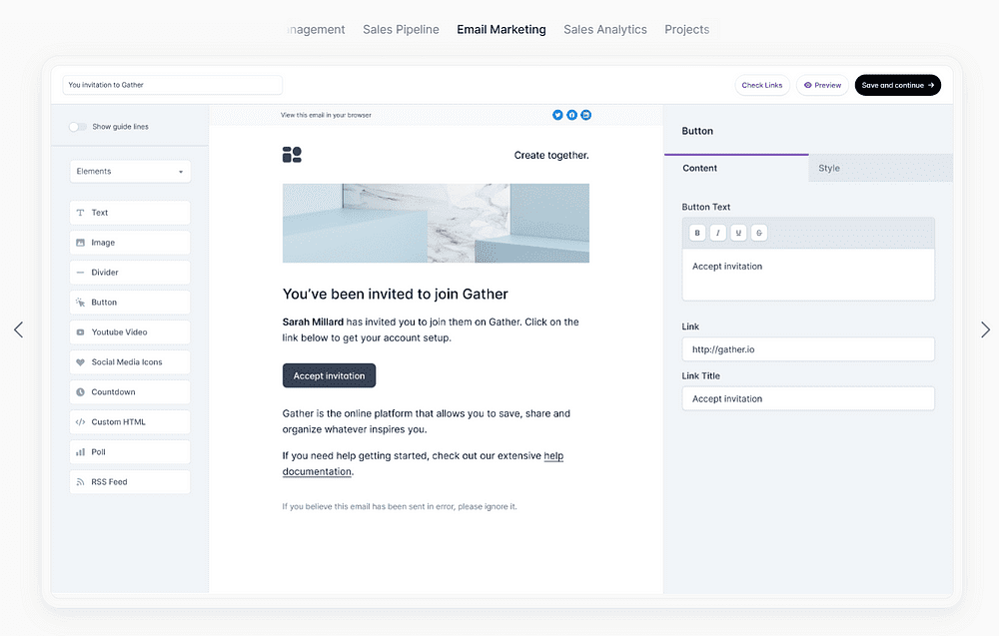Screen dimensions: 999x636
Task: Click the Button Text editing area
Action: (808, 275)
